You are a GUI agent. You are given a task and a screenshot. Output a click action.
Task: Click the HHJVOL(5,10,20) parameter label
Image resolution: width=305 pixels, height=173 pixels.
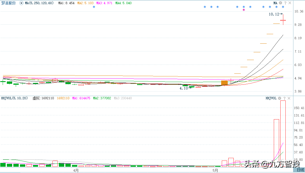(x=14, y=98)
